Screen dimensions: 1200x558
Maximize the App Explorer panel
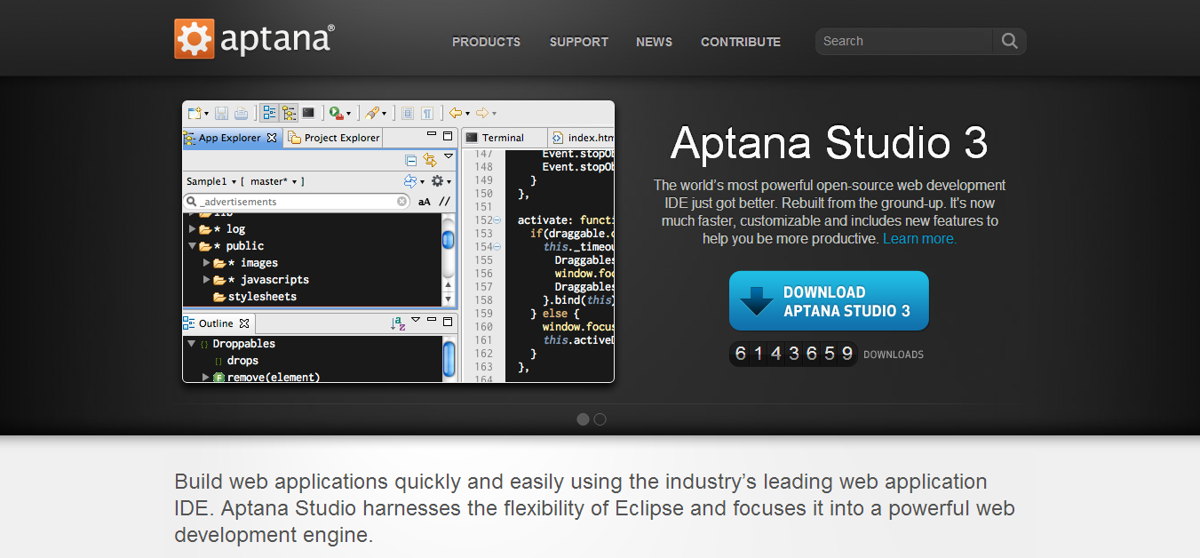coord(448,136)
